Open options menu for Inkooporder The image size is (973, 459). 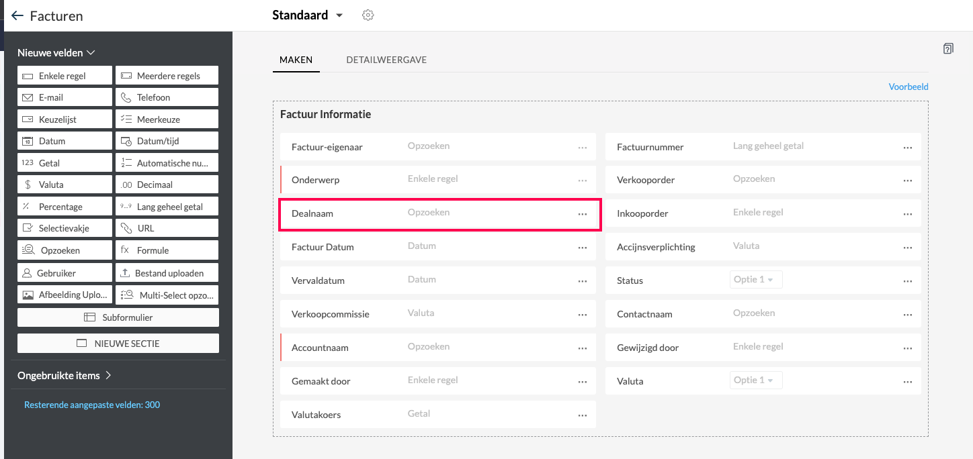point(907,214)
